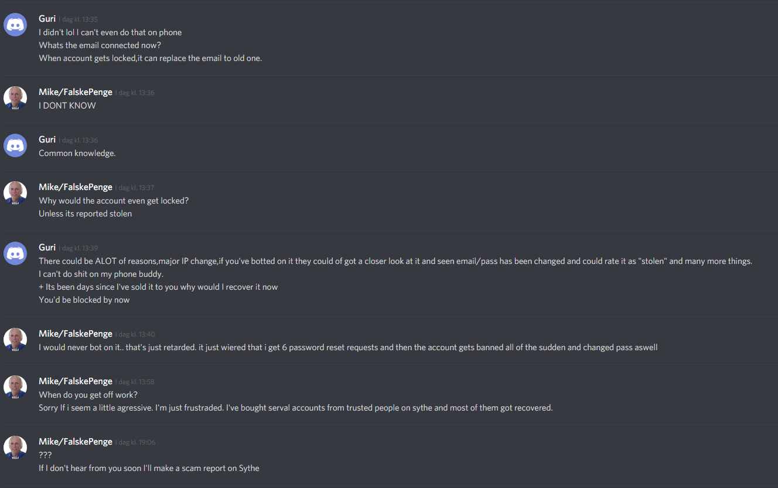
Task: Click Guri's Discord avatar at 13:35 message
Action: [15, 25]
